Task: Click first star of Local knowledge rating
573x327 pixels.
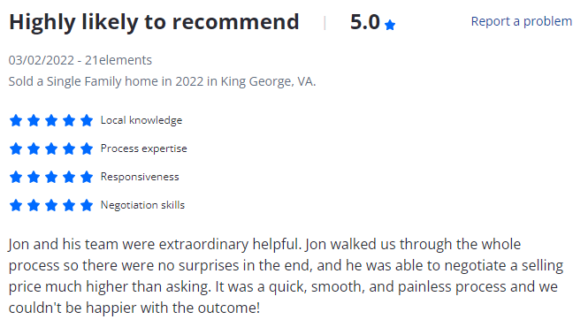Action: pyautogui.click(x=16, y=120)
